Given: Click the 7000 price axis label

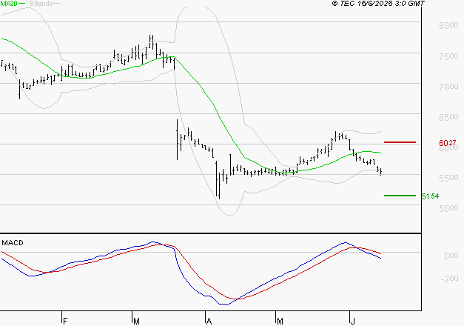Looking at the screenshot, I should (x=448, y=87).
